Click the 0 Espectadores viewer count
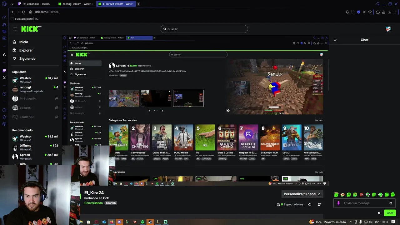This screenshot has height=225, width=400. [x=290, y=204]
